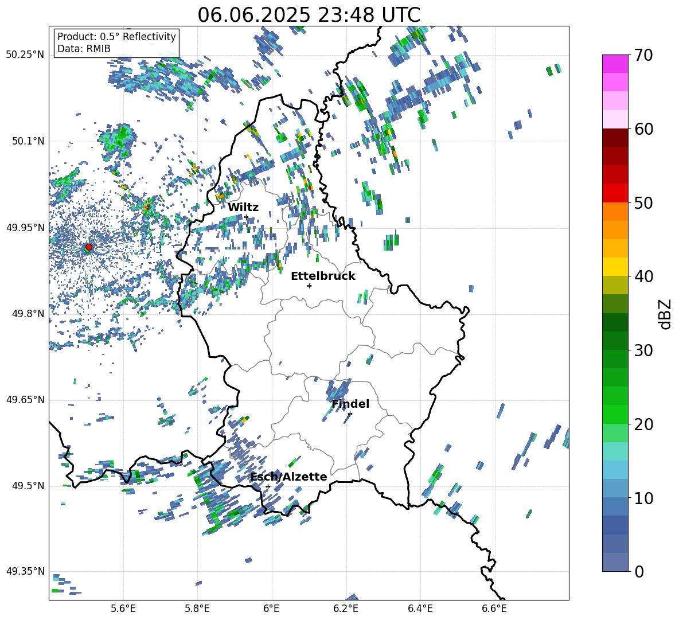This screenshot has height=620, width=679.
Task: Click the colorbar tick label 70
Action: click(643, 55)
